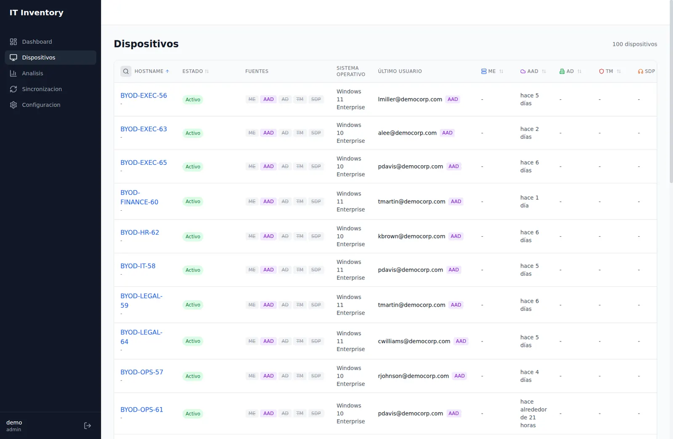Click the Dispositivos monitor icon
This screenshot has height=439, width=673.
pos(13,58)
